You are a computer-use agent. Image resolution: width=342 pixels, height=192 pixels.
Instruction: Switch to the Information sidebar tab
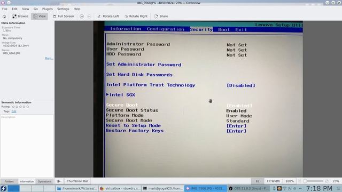pos(27,181)
